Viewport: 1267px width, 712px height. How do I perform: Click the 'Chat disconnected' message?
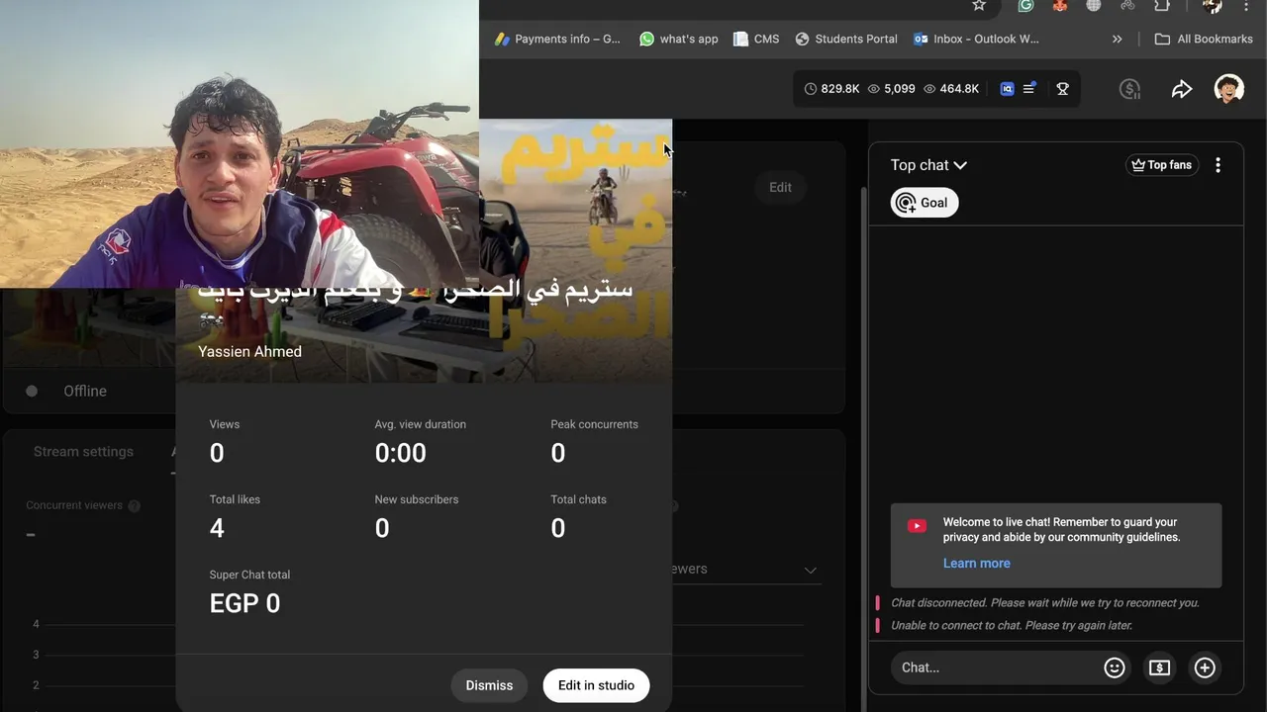coord(1045,602)
